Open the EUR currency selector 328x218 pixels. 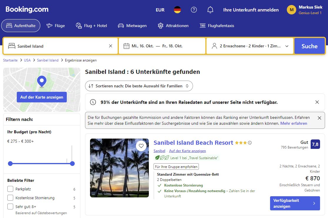tap(160, 10)
